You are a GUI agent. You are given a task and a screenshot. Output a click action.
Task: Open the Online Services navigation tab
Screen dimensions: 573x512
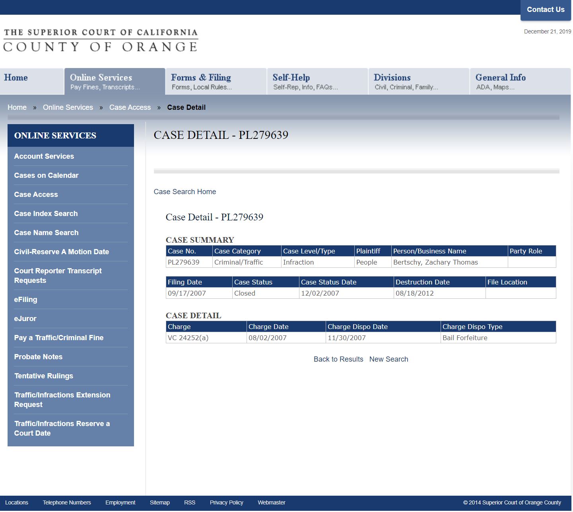115,81
